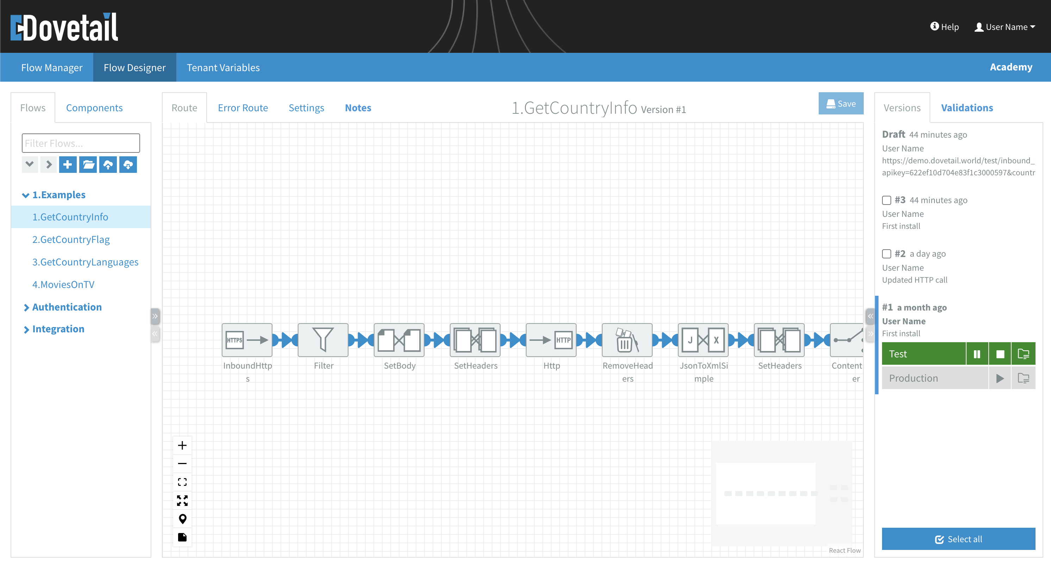Screen dimensions: 1051x564
Task: Select the InboundHttps node
Action: [x=247, y=340]
